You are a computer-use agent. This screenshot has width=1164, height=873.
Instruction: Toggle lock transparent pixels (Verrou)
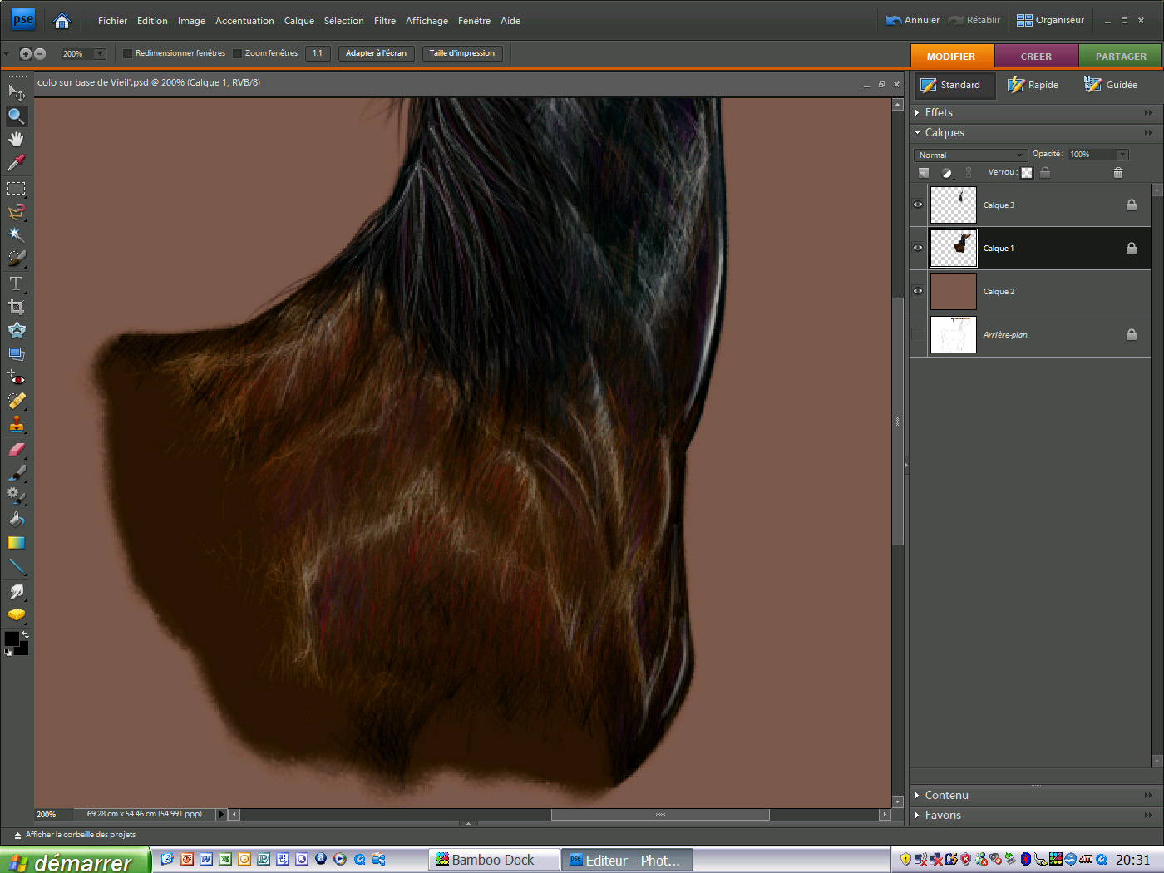[1027, 172]
